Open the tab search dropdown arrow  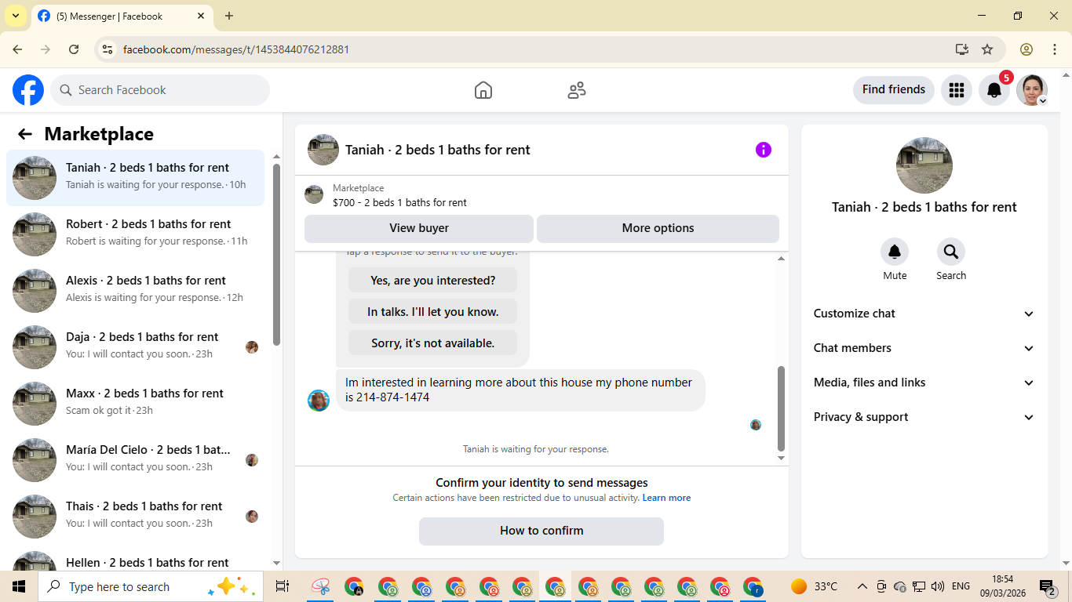coord(15,16)
